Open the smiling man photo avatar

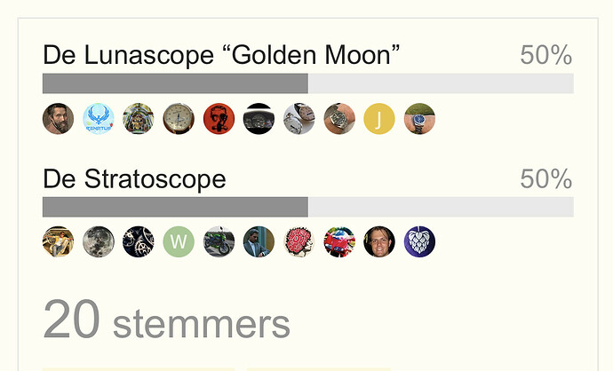(x=379, y=241)
